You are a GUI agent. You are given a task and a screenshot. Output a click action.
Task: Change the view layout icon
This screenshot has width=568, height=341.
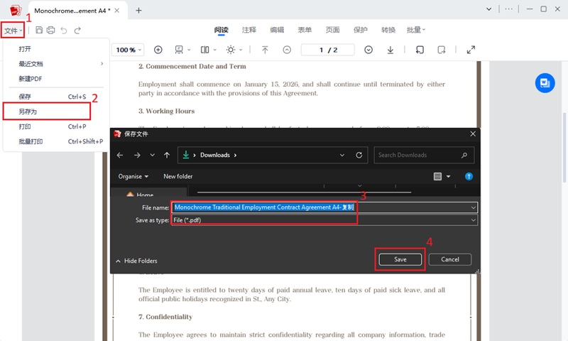(x=437, y=176)
